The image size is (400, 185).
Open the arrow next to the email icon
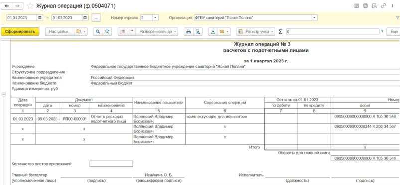point(228,32)
